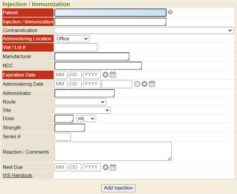Open the Site dropdown list

pyautogui.click(x=82, y=110)
